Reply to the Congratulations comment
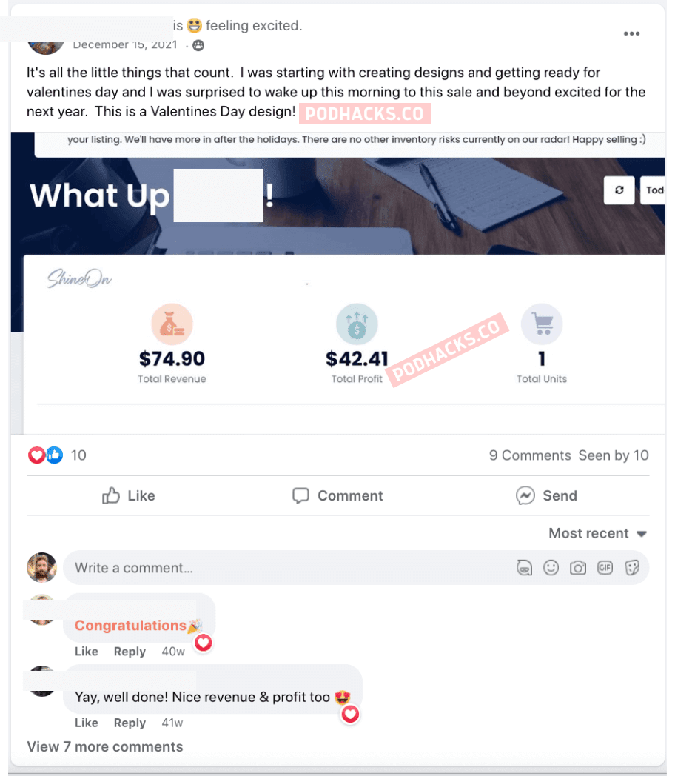 (130, 652)
